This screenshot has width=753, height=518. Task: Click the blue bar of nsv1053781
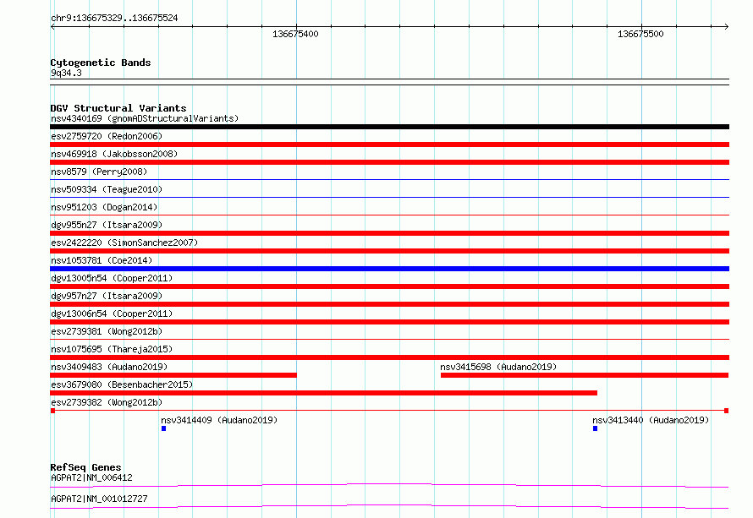389,269
